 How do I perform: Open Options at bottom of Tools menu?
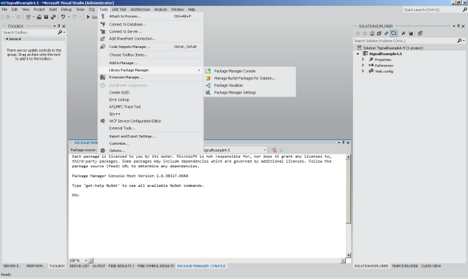tap(117, 151)
